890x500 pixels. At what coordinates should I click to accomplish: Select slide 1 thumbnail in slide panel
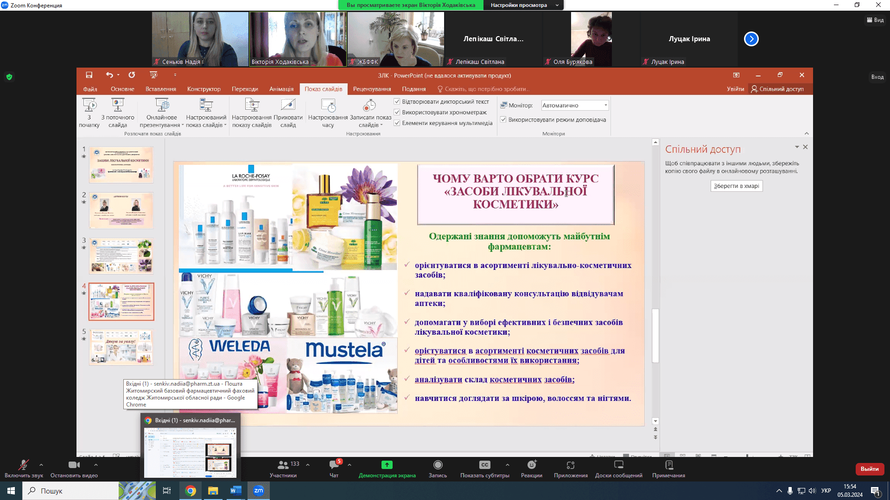(121, 165)
